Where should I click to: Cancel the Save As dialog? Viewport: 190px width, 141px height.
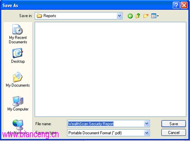[174, 132]
